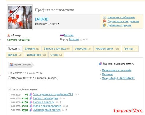This screenshot has height=115, width=145.
Task: Open the Избранное tab
Action: (36, 55)
